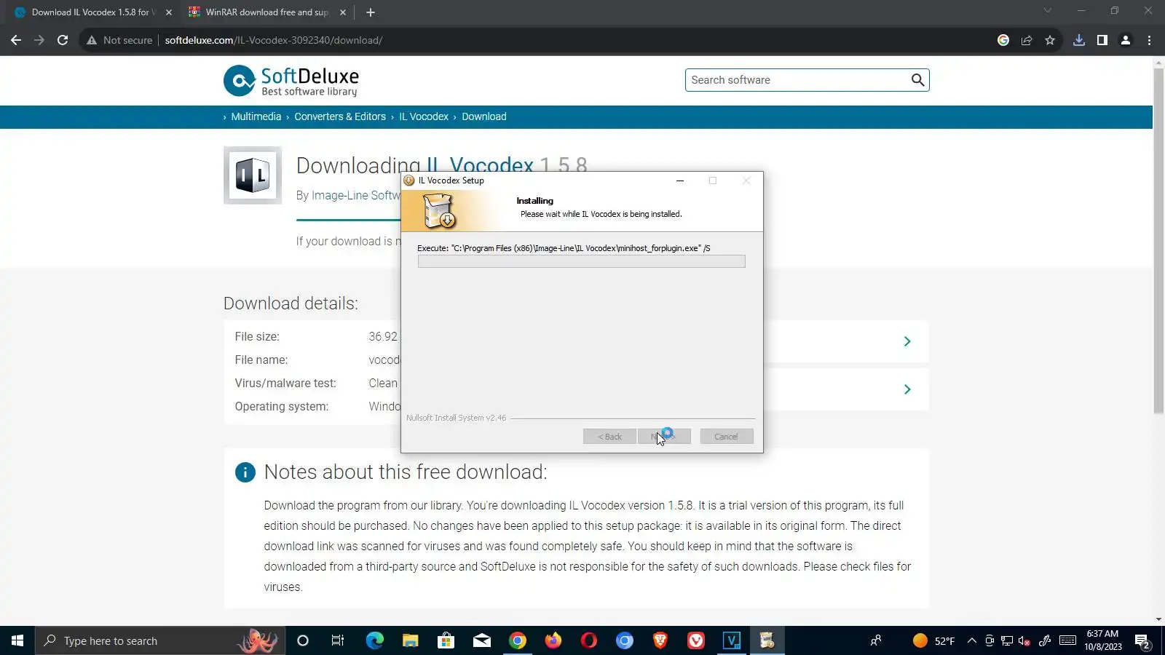Viewport: 1165px width, 655px height.
Task: Launch Vivaldi from the taskbar
Action: pos(696,640)
